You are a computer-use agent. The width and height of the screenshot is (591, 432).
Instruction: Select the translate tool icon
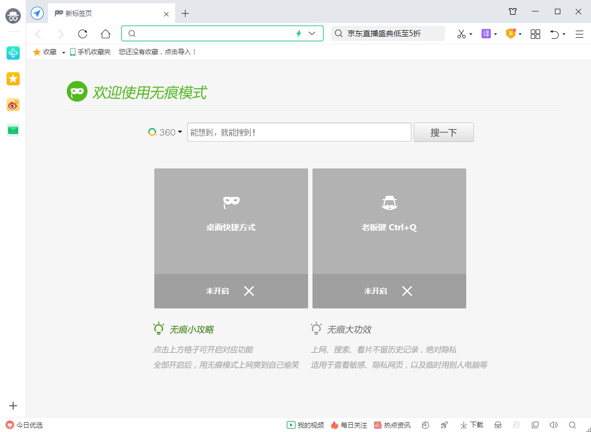pos(485,34)
